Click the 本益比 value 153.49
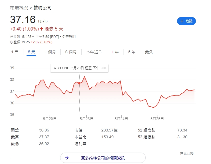211x164 pixels. [107, 137]
